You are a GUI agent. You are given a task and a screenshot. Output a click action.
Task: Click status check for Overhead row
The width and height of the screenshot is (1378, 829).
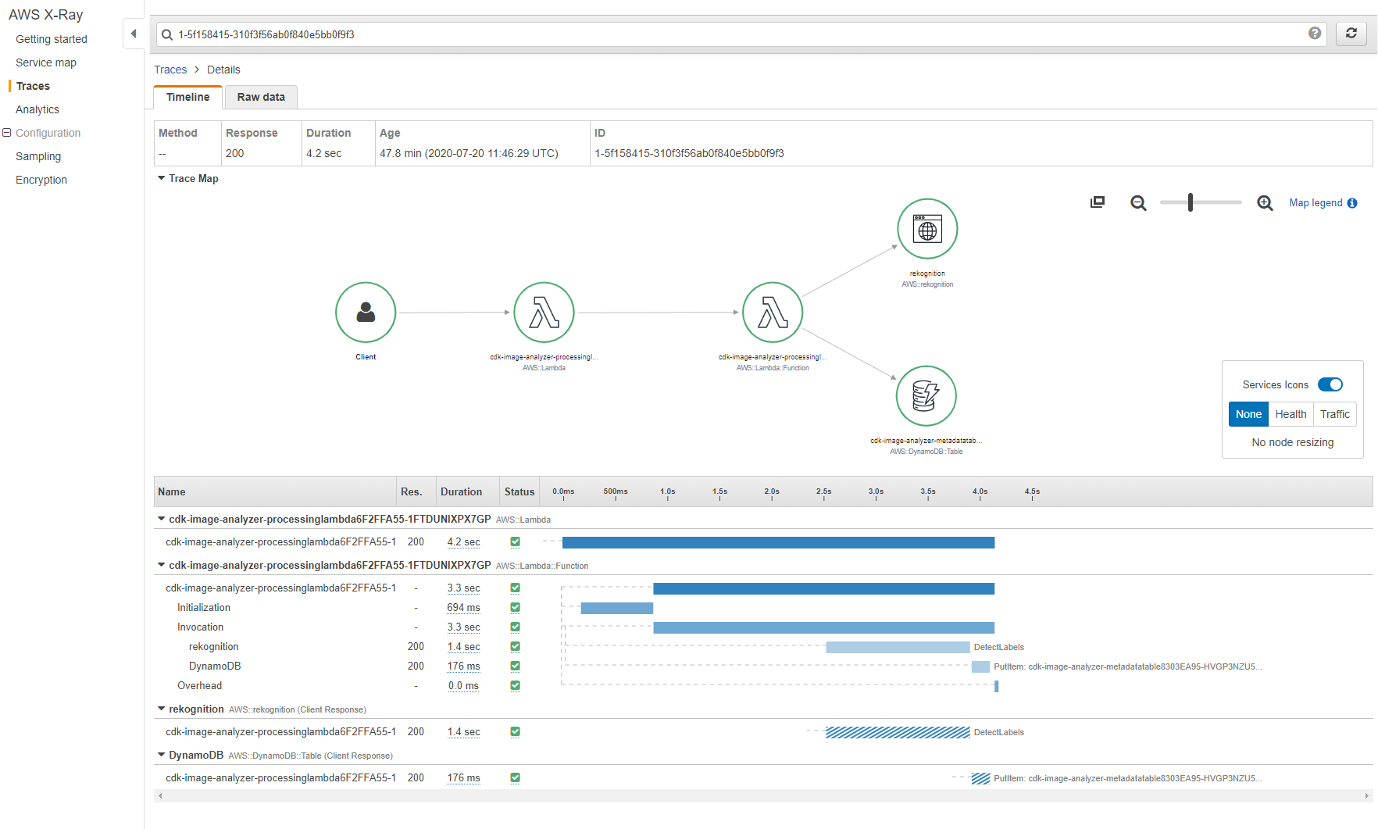(515, 685)
